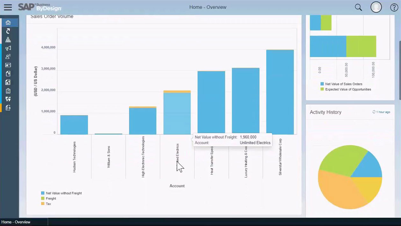Toggle Net Value without Freight legend swatch
Screen dimensions: 401x226
pyautogui.click(x=43, y=193)
